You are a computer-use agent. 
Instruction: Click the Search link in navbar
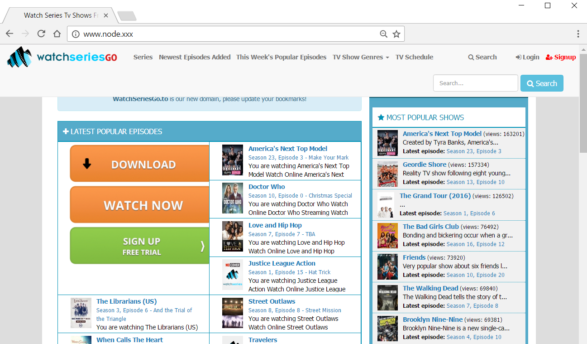(482, 57)
